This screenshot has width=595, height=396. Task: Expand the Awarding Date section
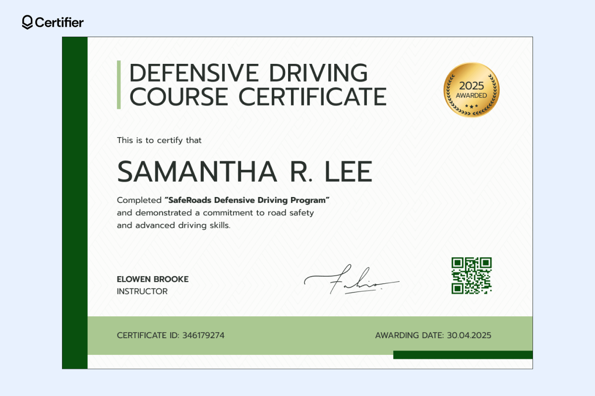coord(433,335)
